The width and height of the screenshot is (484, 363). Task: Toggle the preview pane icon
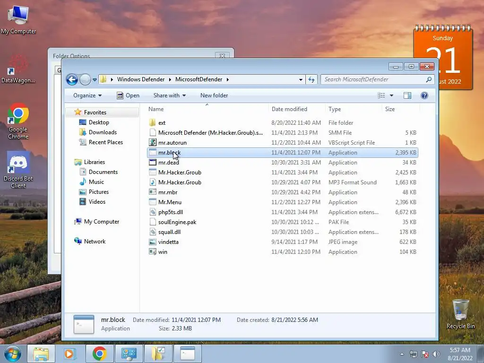(x=407, y=95)
